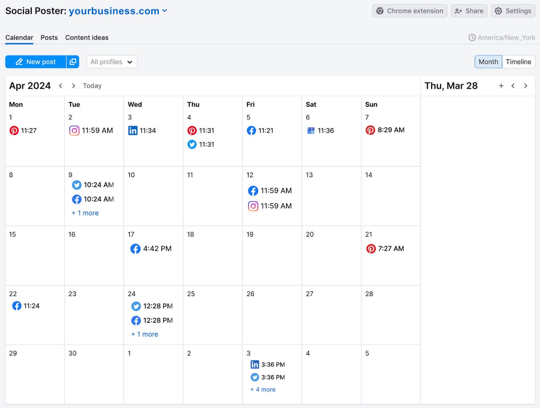Image resolution: width=540 pixels, height=408 pixels.
Task: Click the duplicate post icon beside New post
Action: [x=73, y=62]
